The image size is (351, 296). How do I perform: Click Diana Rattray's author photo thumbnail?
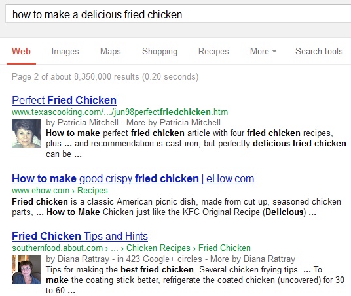(x=26, y=270)
